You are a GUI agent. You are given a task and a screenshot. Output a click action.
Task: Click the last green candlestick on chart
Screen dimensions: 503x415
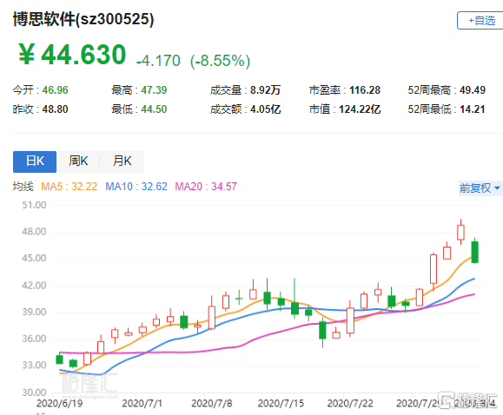tap(475, 252)
